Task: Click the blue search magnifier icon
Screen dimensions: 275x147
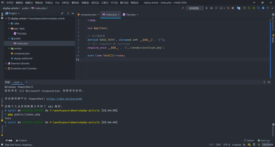Action: pyautogui.click(x=258, y=8)
